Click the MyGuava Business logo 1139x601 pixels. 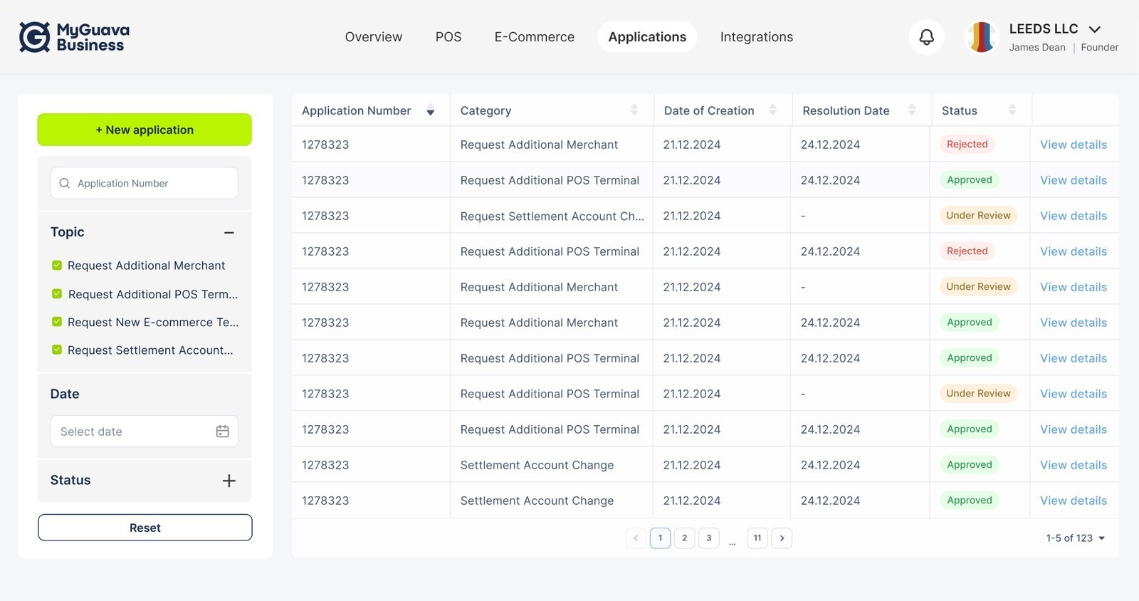point(74,37)
